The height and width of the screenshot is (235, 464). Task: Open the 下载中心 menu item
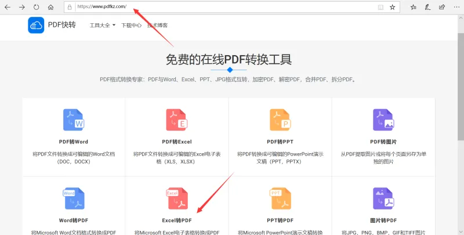[x=132, y=26]
